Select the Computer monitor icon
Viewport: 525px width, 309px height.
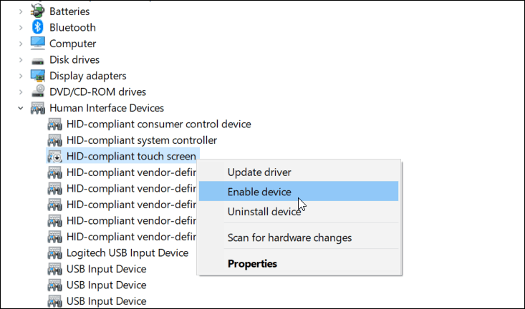(37, 43)
